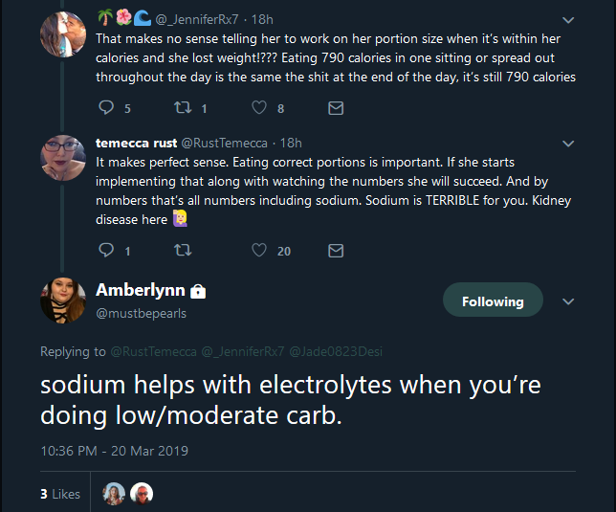Open temecca rust's profile avatar
Screen dimensions: 616x512
tap(63, 158)
